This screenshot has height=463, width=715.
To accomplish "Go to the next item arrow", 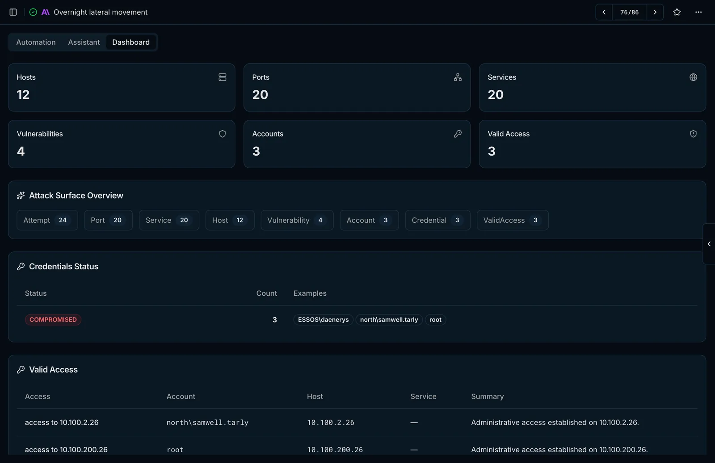I will pyautogui.click(x=655, y=12).
